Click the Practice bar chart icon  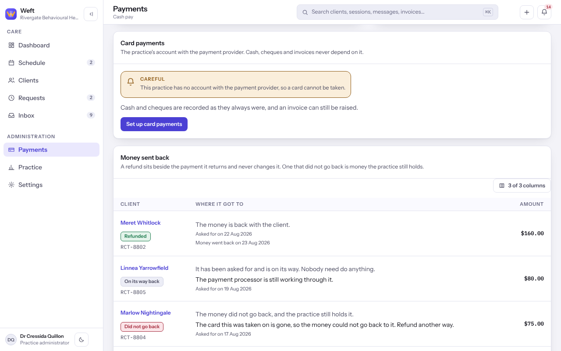click(x=11, y=167)
